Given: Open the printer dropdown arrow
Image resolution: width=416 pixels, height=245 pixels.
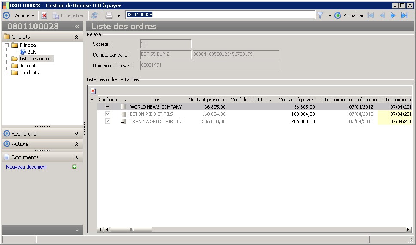Looking at the screenshot, I should (118, 16).
